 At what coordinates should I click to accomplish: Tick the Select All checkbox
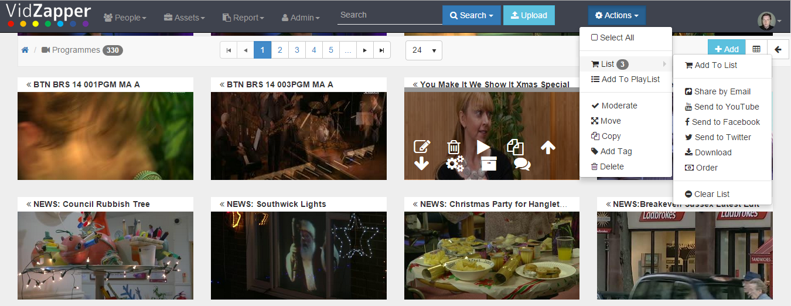pos(594,38)
